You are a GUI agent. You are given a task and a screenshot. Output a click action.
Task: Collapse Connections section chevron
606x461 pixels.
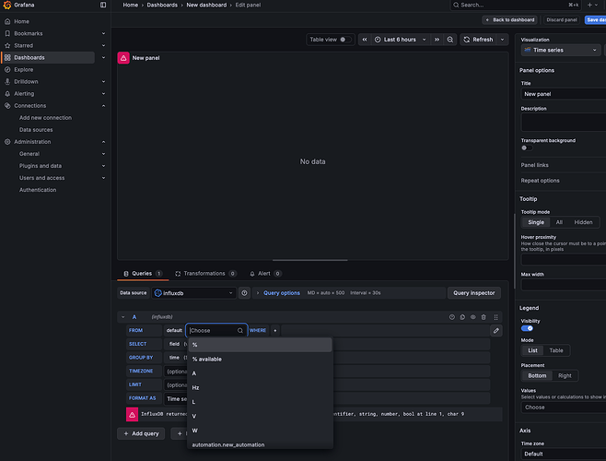coord(103,106)
